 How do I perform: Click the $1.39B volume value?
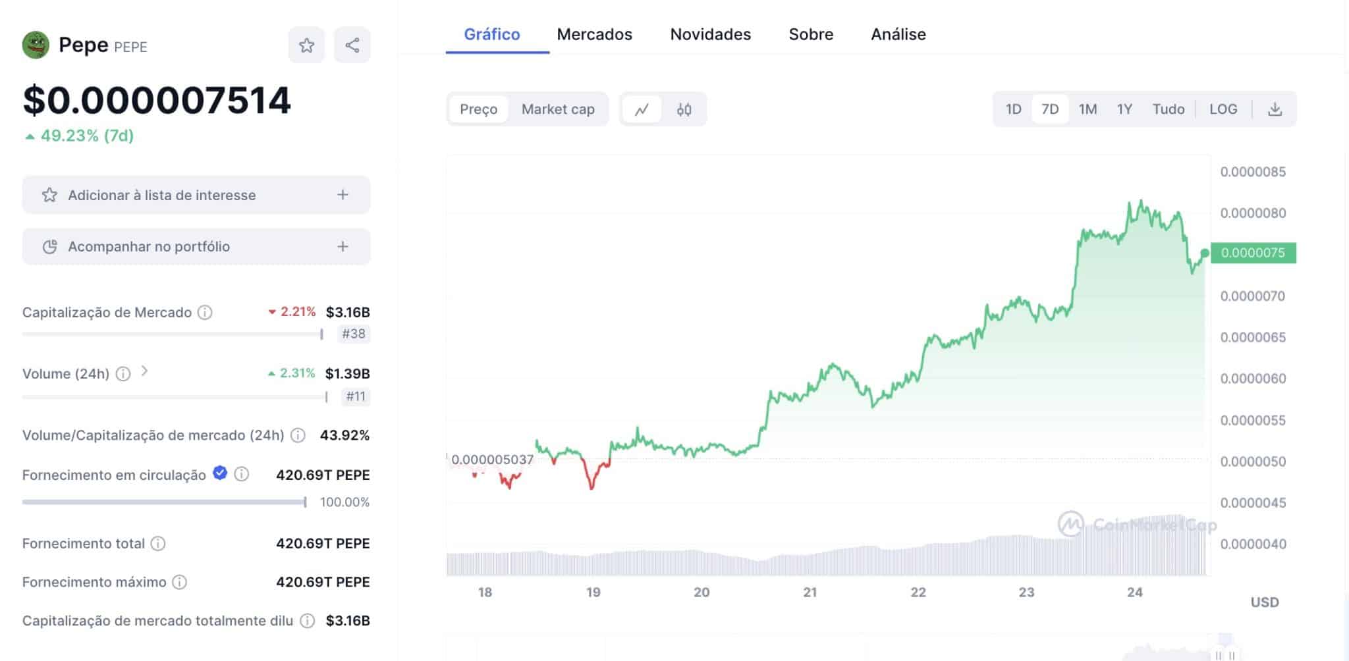(x=348, y=374)
